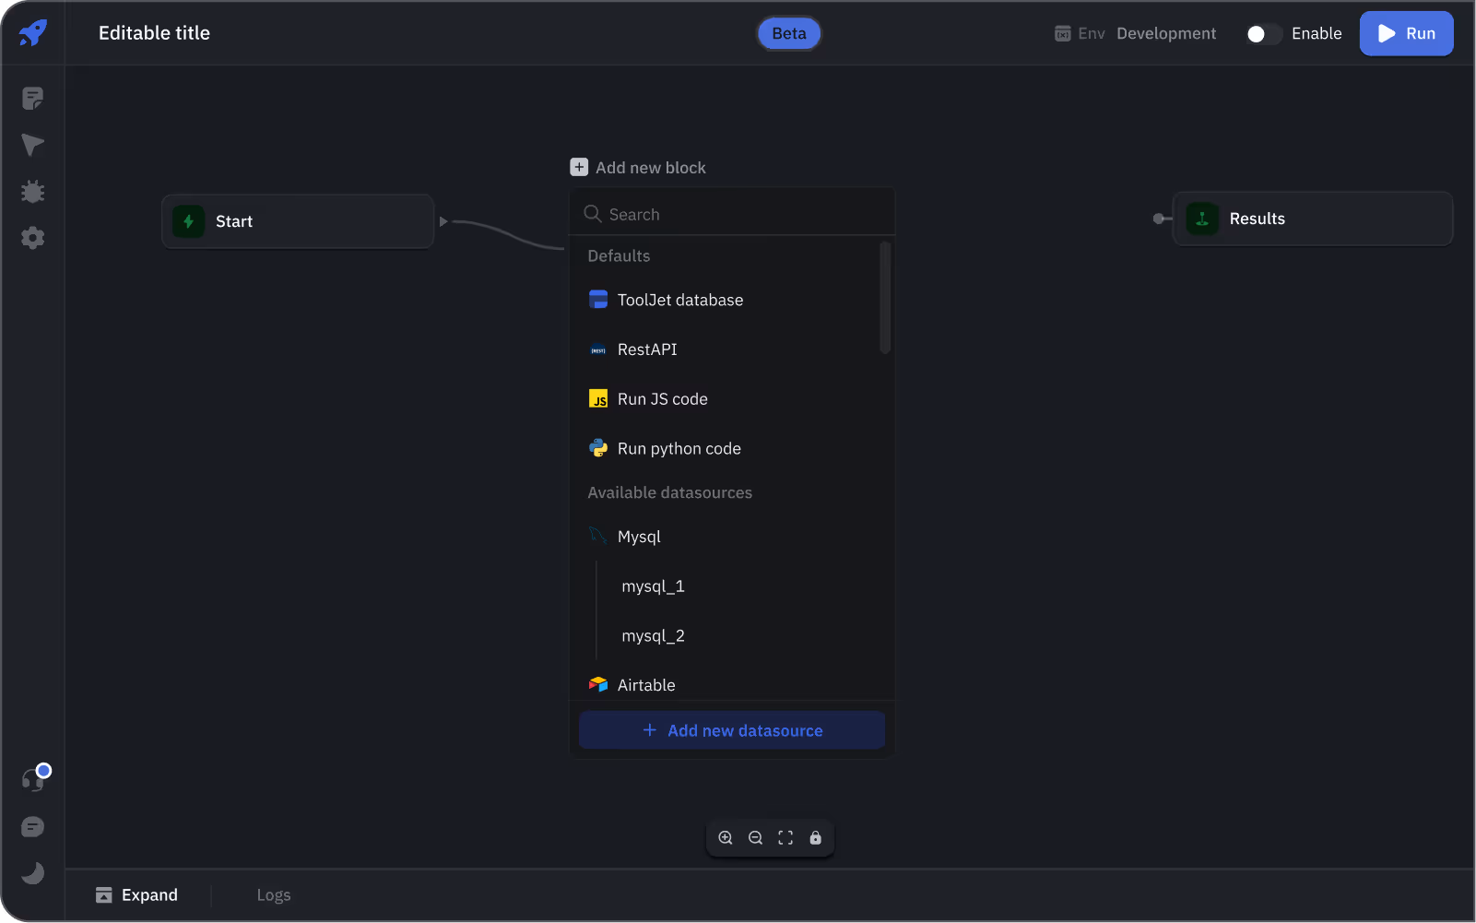1476x923 pixels.
Task: Add a new block with the plus icon
Action: (579, 167)
